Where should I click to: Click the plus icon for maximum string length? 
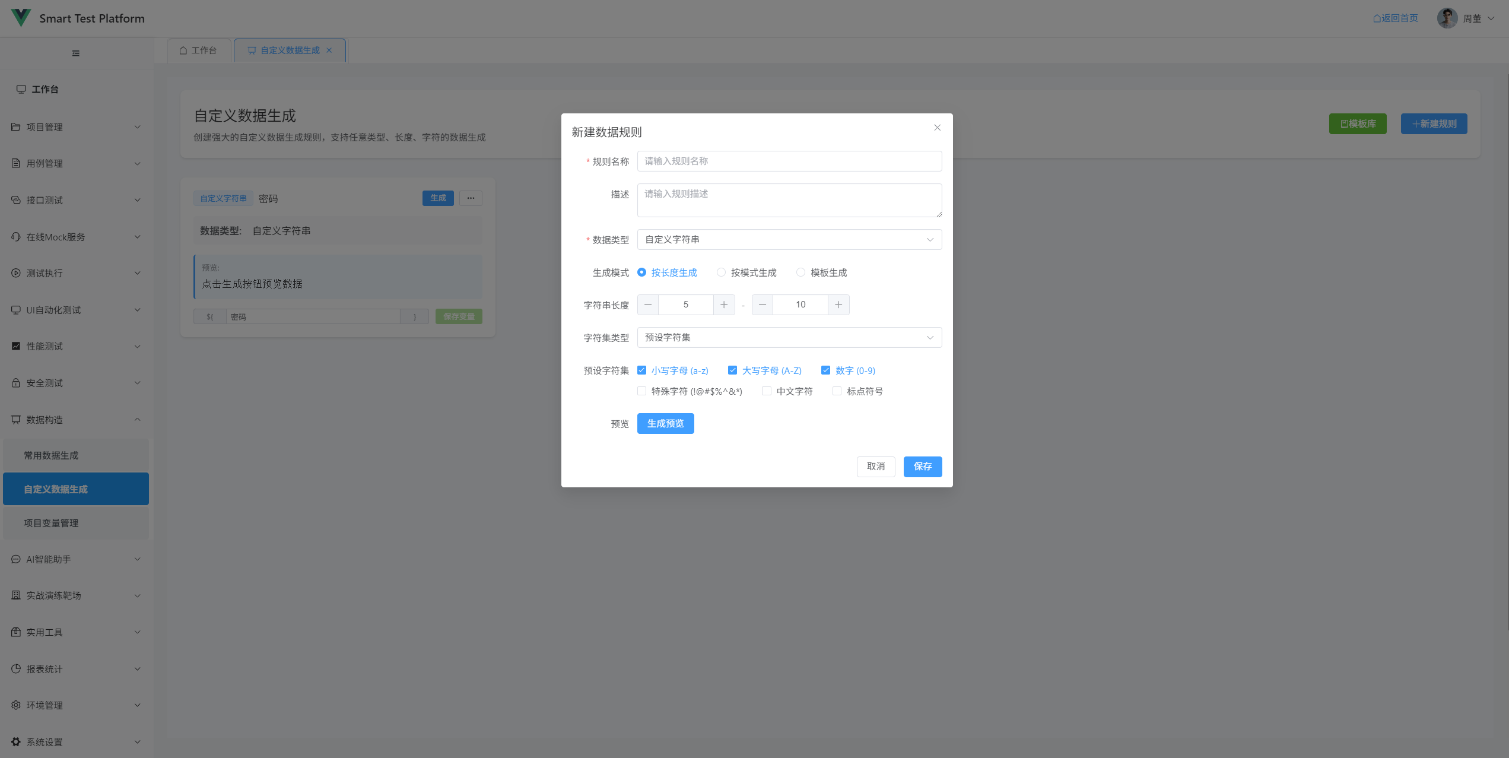[838, 305]
